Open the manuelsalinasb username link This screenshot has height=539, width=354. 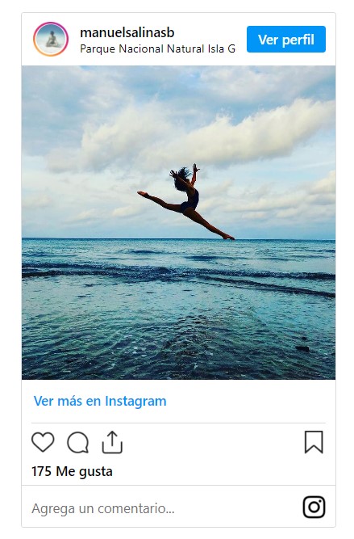click(x=127, y=32)
